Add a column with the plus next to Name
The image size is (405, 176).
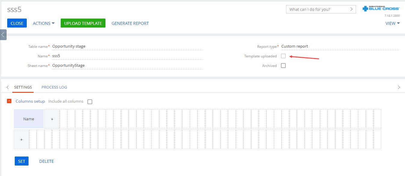click(52, 119)
